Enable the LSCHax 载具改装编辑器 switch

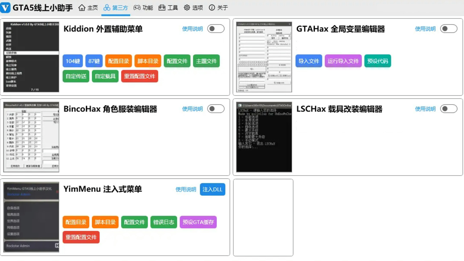pos(448,109)
